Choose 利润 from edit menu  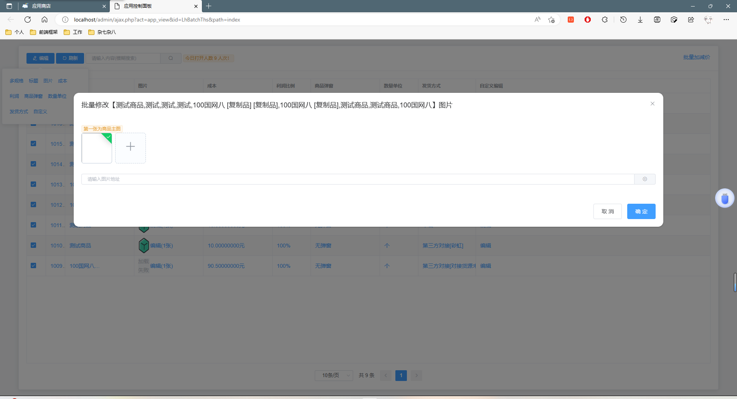coord(14,96)
